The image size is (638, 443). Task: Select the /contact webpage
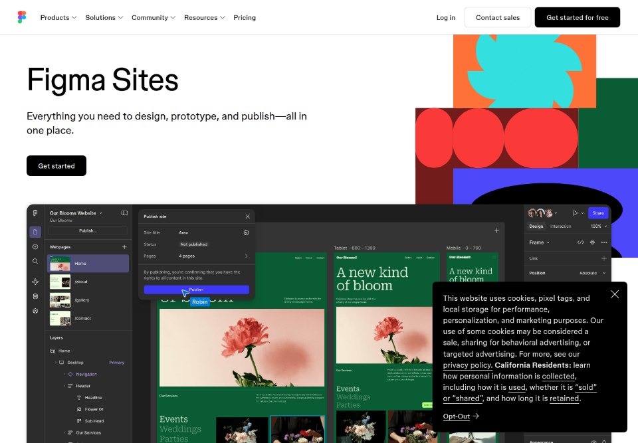[x=88, y=318]
